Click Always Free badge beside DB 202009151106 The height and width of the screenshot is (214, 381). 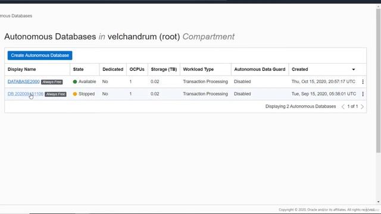click(x=55, y=94)
